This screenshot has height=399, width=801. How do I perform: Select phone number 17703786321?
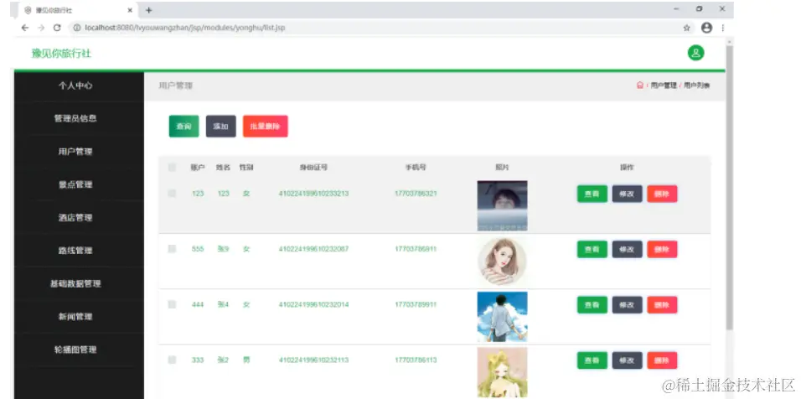tap(416, 194)
